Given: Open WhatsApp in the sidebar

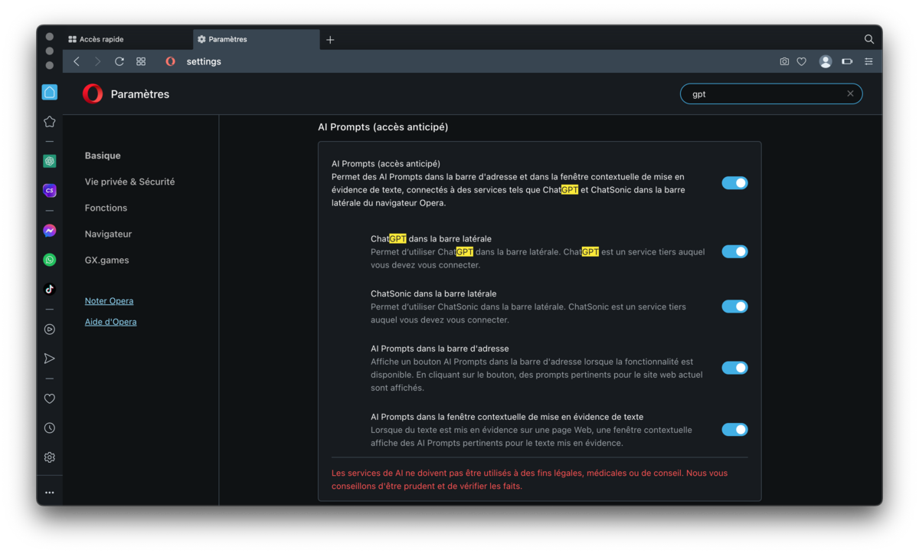Looking at the screenshot, I should tap(50, 260).
